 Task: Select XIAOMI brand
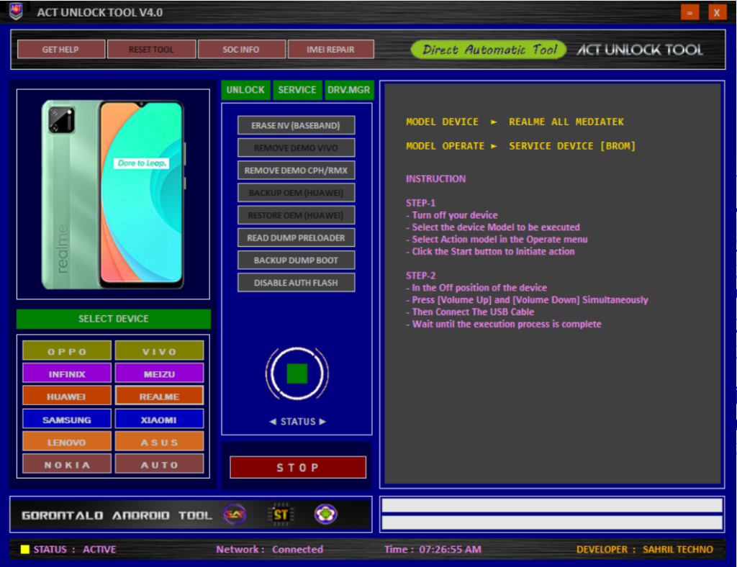pos(159,419)
